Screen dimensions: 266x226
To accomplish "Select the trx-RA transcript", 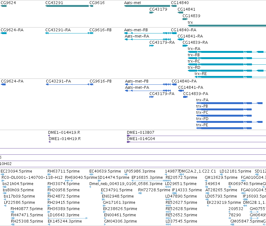I will tap(227, 52).
